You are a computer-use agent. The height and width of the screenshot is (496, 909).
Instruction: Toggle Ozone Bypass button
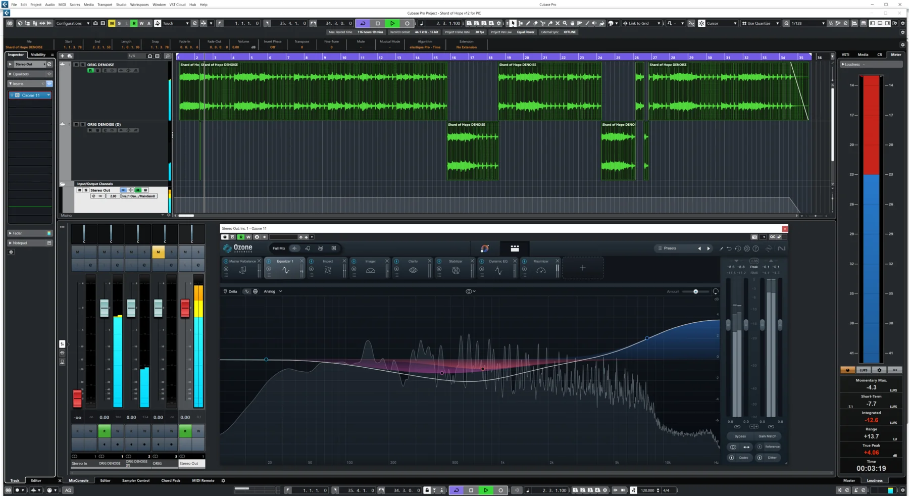pos(740,436)
